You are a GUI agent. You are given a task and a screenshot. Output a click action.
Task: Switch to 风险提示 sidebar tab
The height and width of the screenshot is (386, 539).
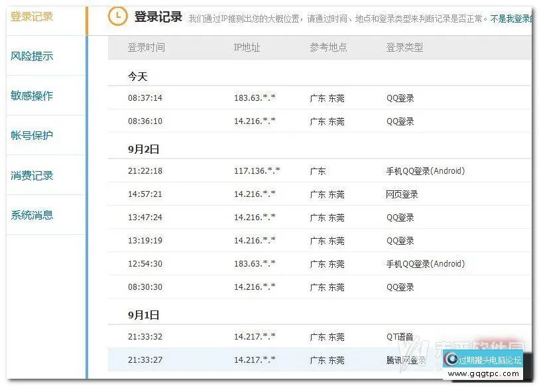[32, 56]
